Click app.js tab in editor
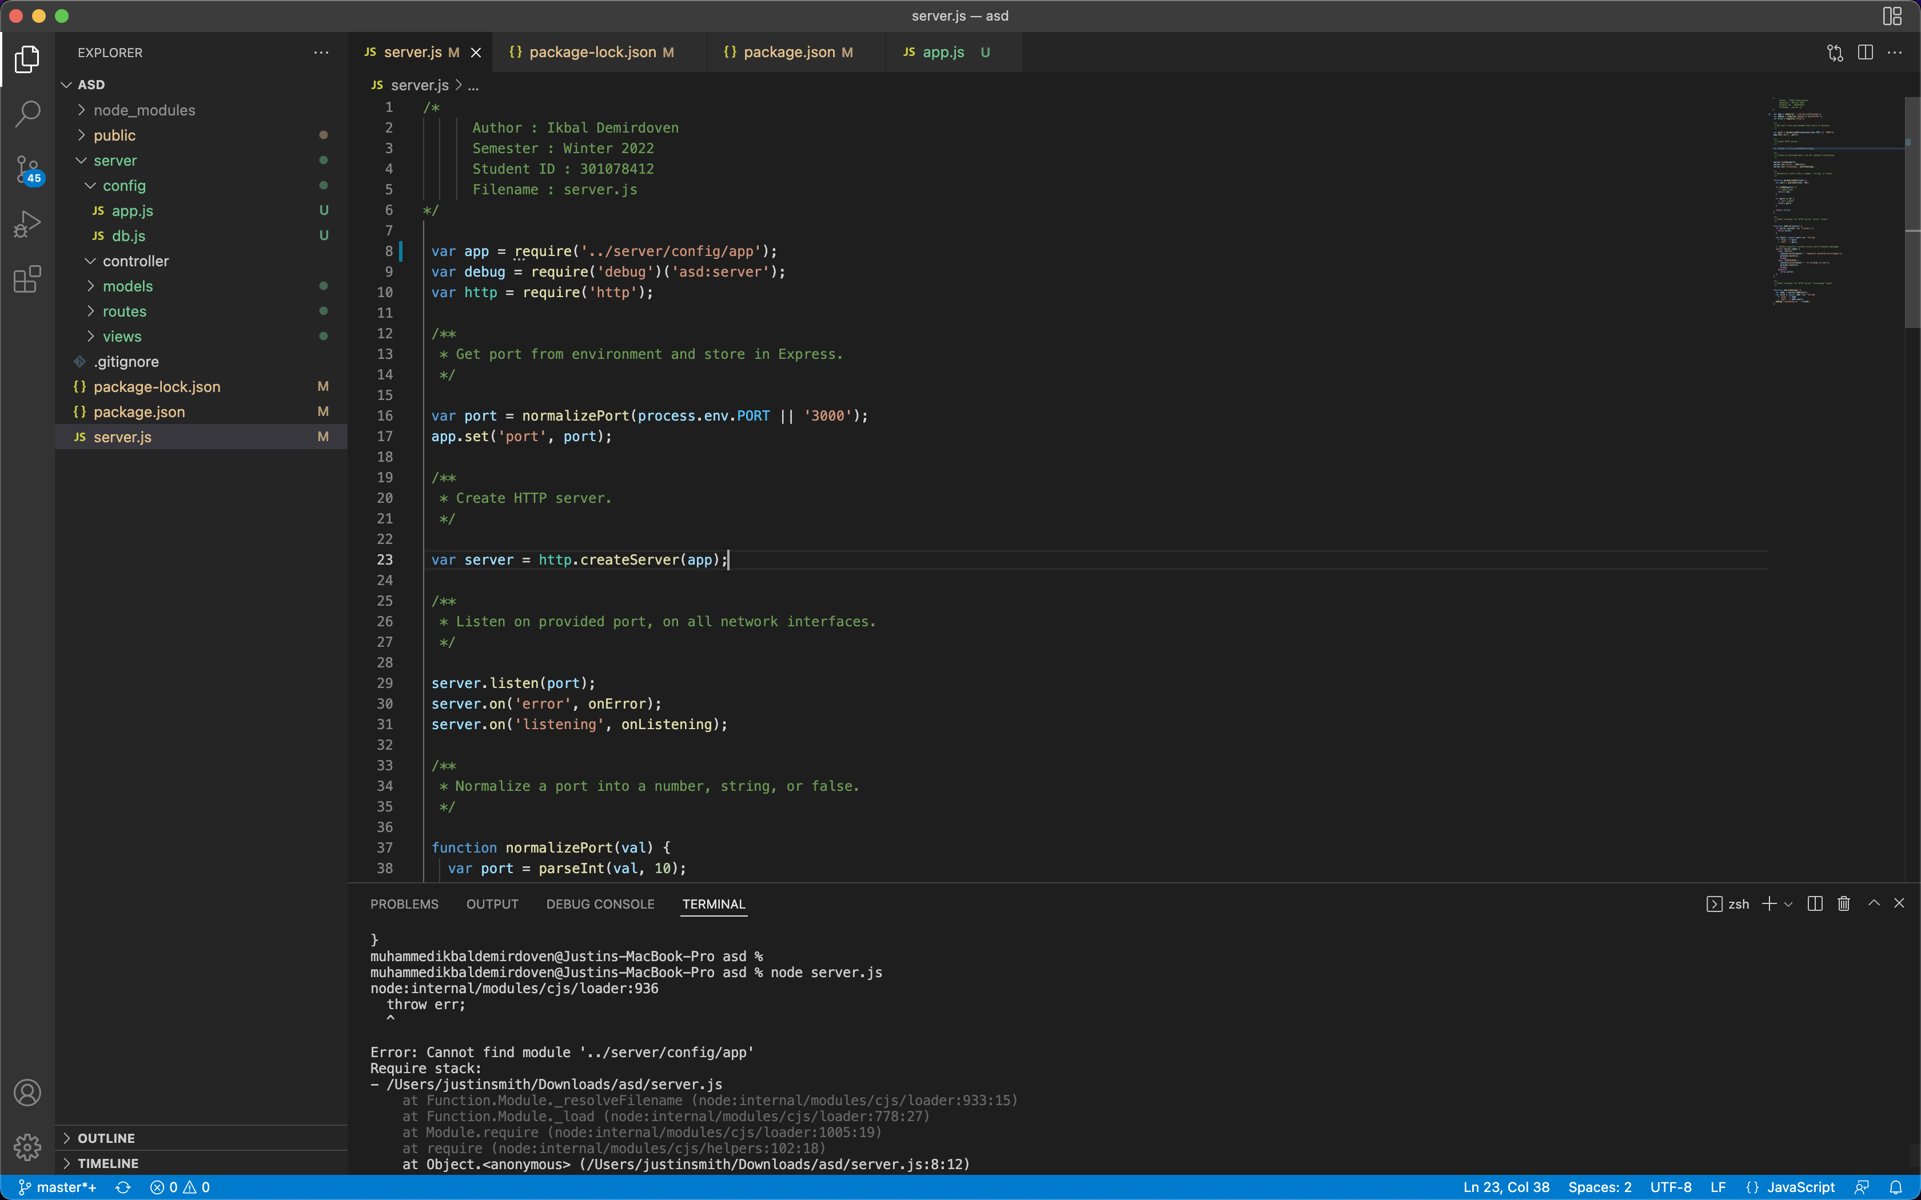The width and height of the screenshot is (1921, 1200). coord(942,51)
